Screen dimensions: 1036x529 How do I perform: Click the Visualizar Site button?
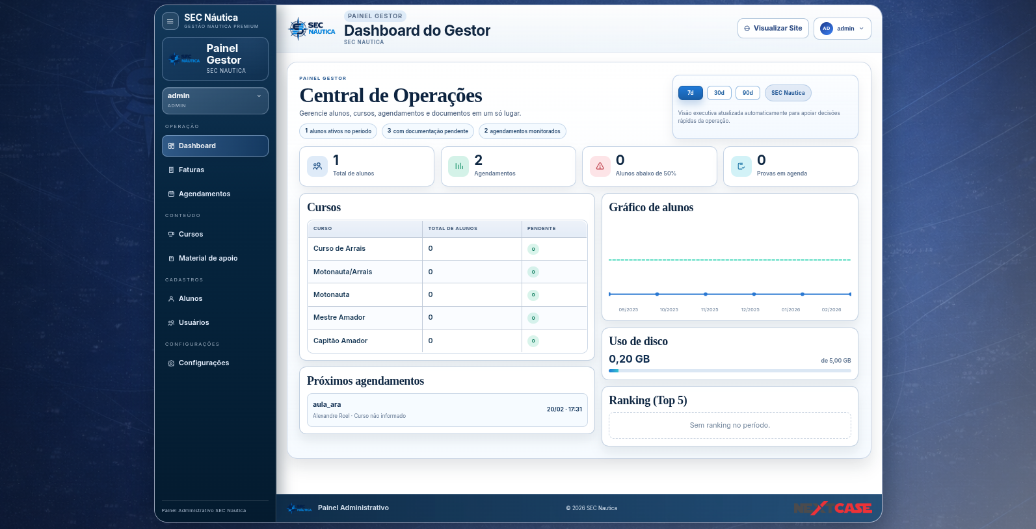(773, 29)
